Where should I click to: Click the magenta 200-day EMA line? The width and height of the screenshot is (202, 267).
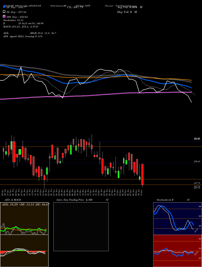(95, 95)
